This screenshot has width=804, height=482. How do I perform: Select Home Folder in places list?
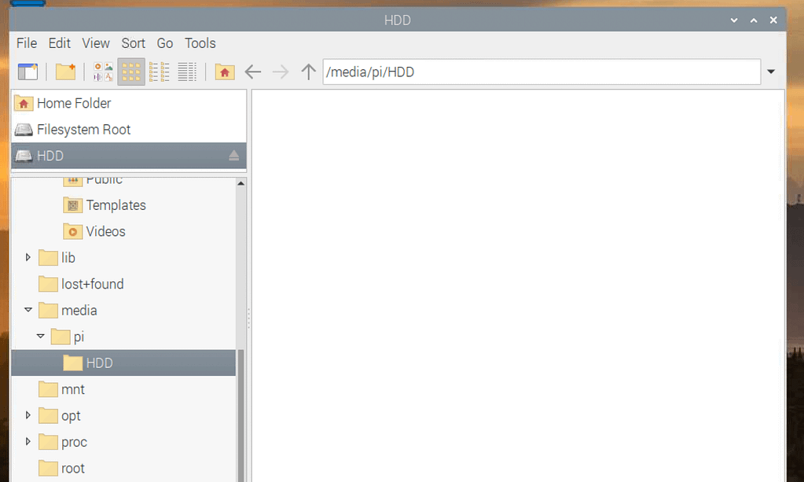tap(129, 103)
